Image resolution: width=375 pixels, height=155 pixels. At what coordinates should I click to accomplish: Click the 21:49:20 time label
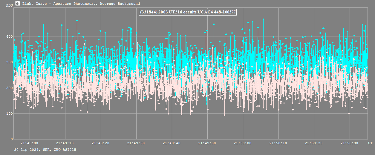click(100, 143)
